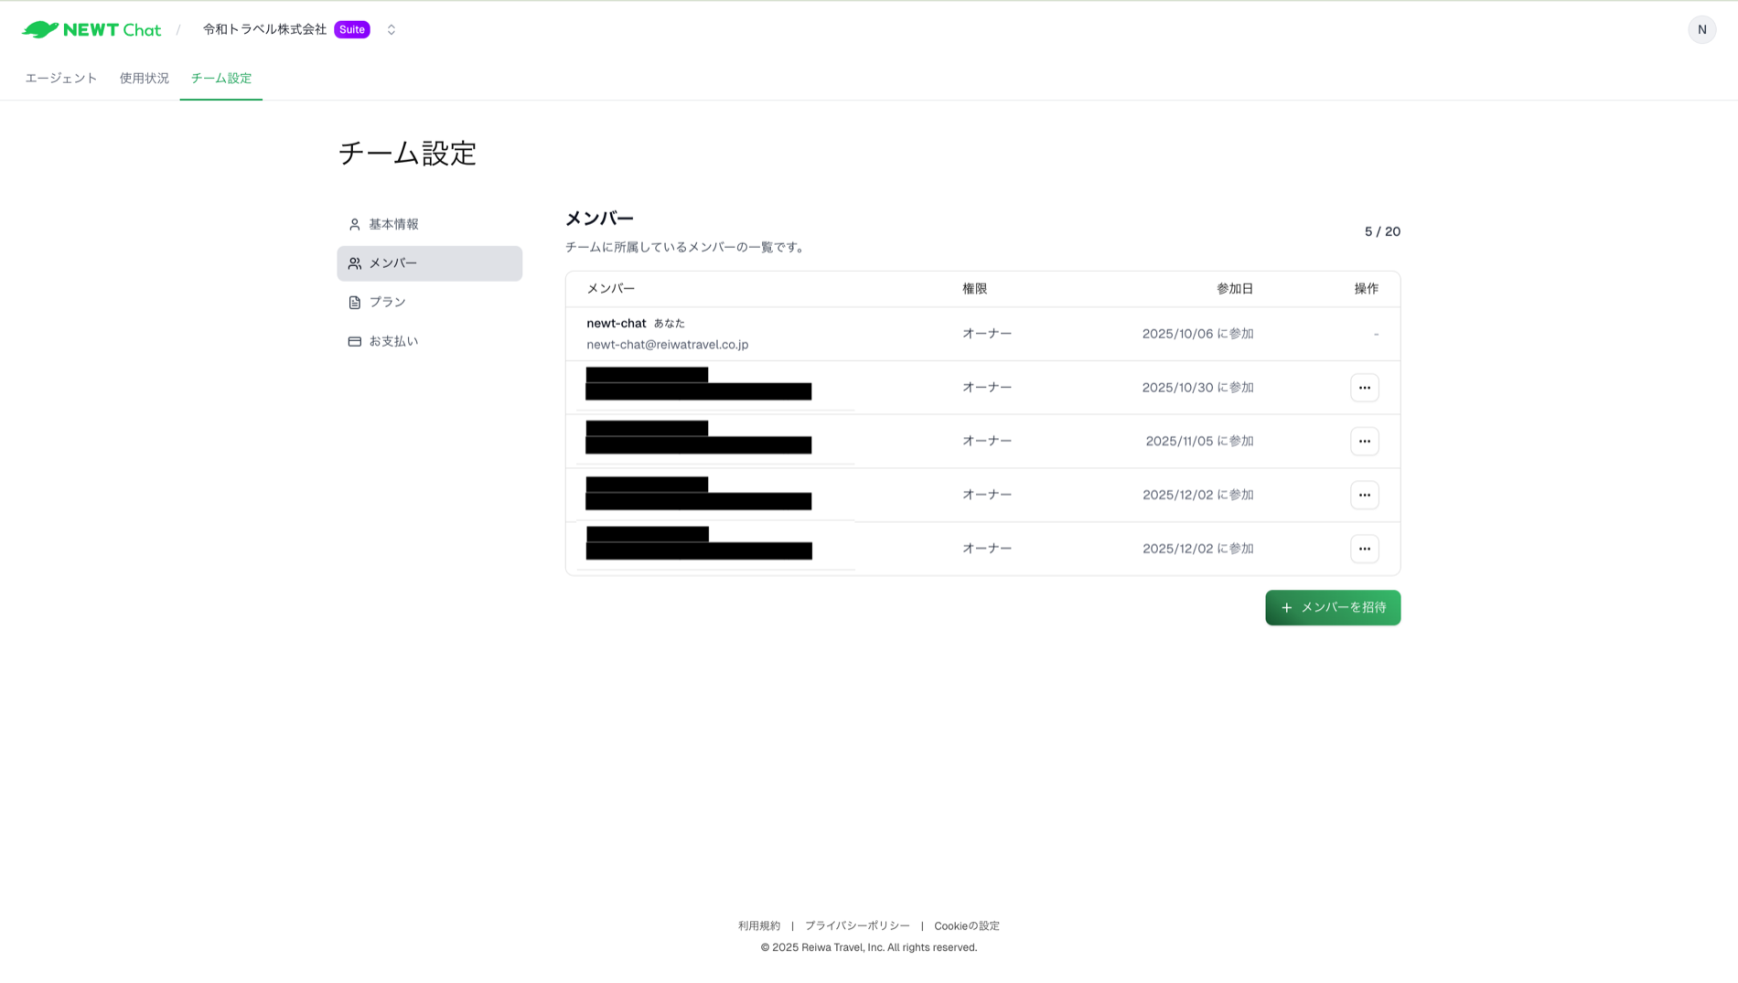Switch to the 使用状況 tab

143,78
